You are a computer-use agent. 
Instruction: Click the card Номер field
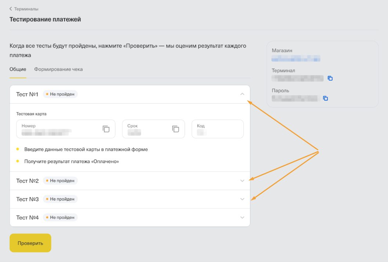tap(59, 129)
